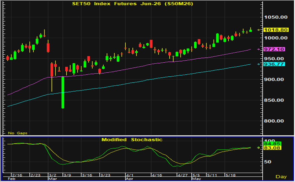Click the yellow arrow beside stochastic values
The width and height of the screenshot is (295, 182).
[x=259, y=148]
